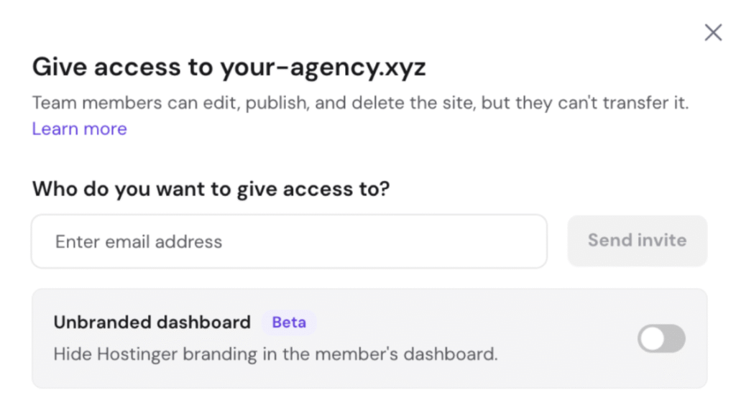Close the Give access dialog

point(713,32)
